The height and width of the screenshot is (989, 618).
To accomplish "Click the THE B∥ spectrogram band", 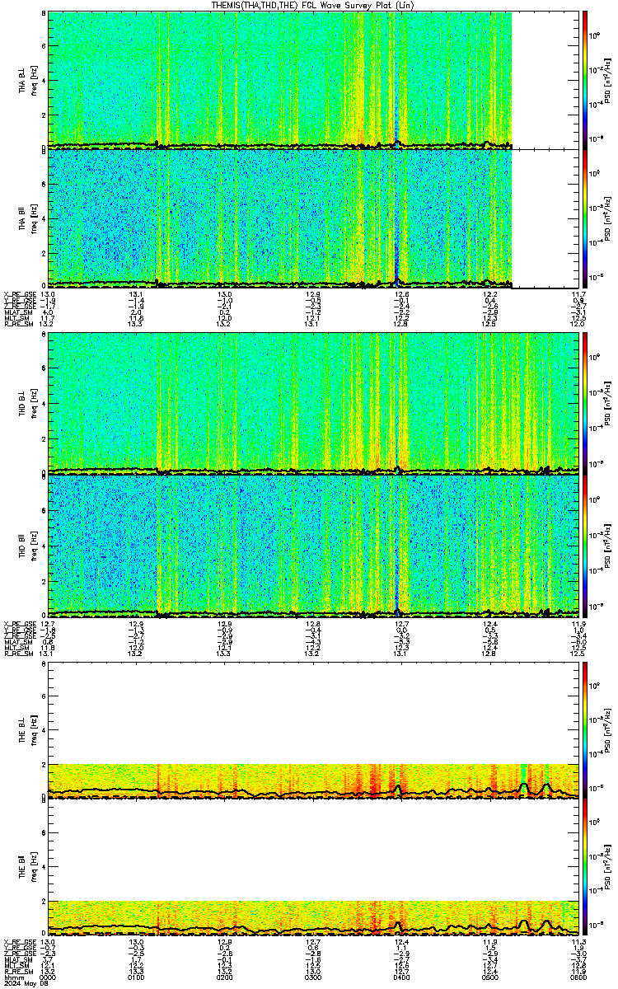I will [x=313, y=917].
